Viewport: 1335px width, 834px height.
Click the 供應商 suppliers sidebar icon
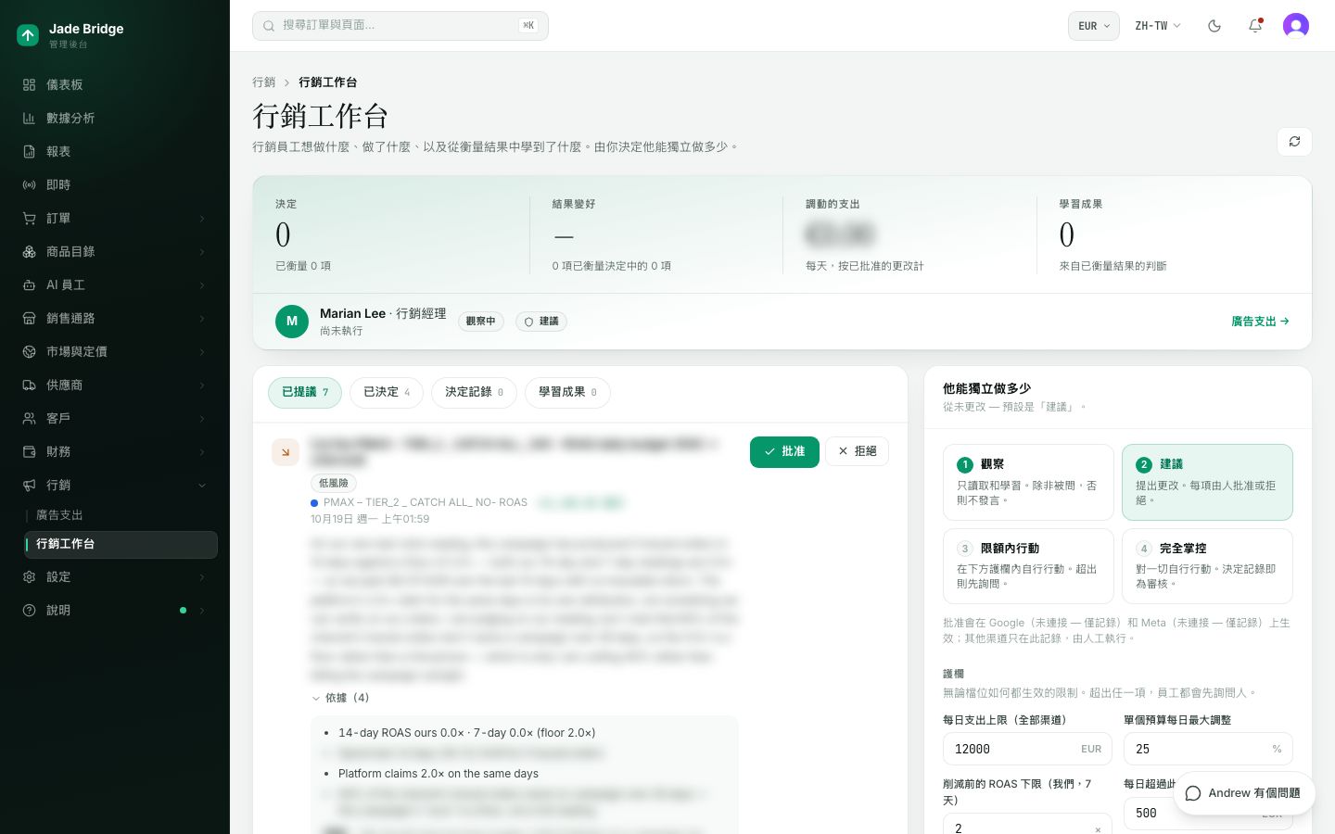(x=30, y=385)
